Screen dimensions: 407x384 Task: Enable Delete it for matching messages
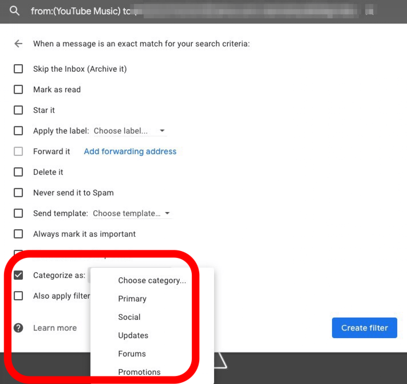pyautogui.click(x=18, y=172)
